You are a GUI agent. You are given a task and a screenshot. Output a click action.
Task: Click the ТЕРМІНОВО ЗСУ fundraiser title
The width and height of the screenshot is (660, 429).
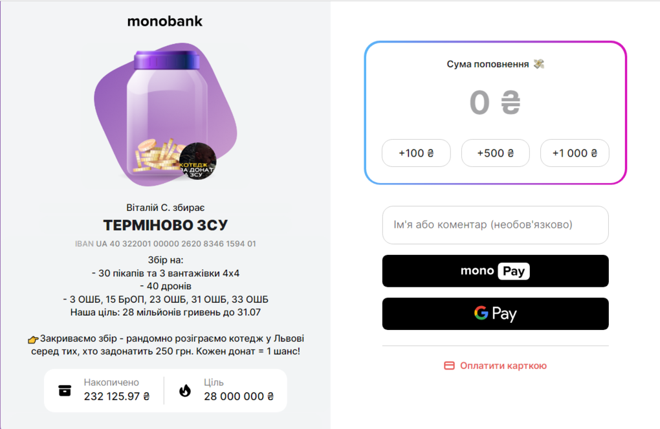point(166,225)
